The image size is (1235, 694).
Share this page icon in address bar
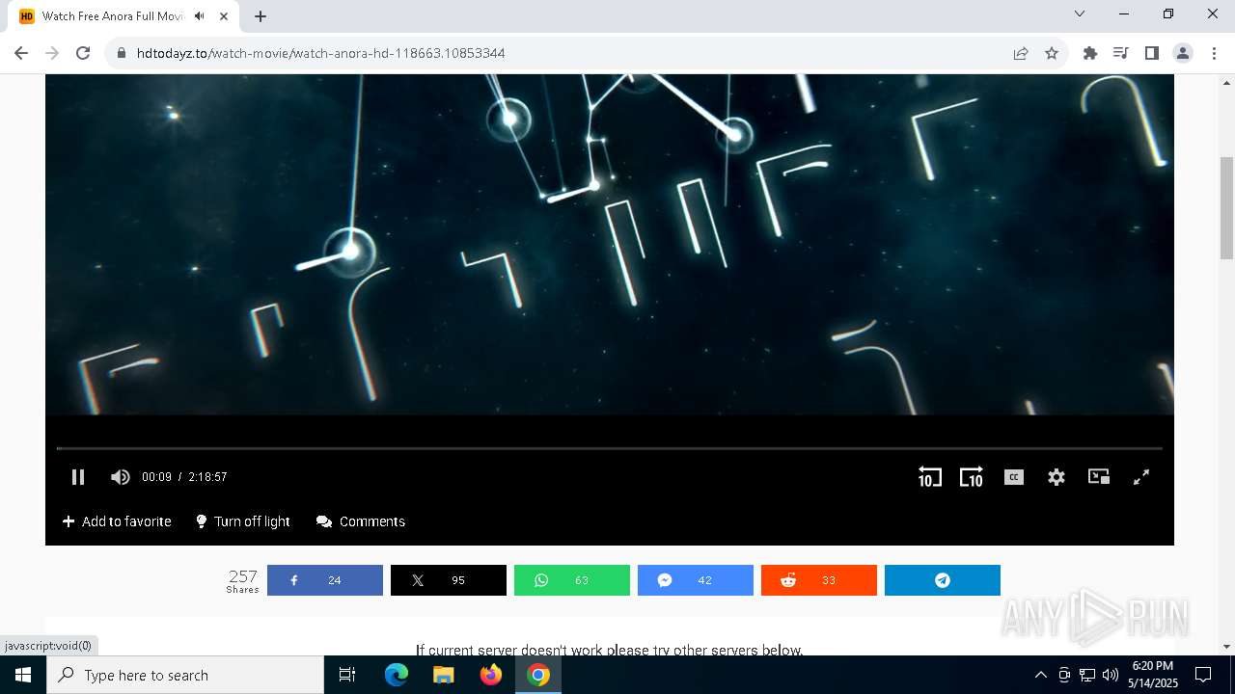point(1021,53)
